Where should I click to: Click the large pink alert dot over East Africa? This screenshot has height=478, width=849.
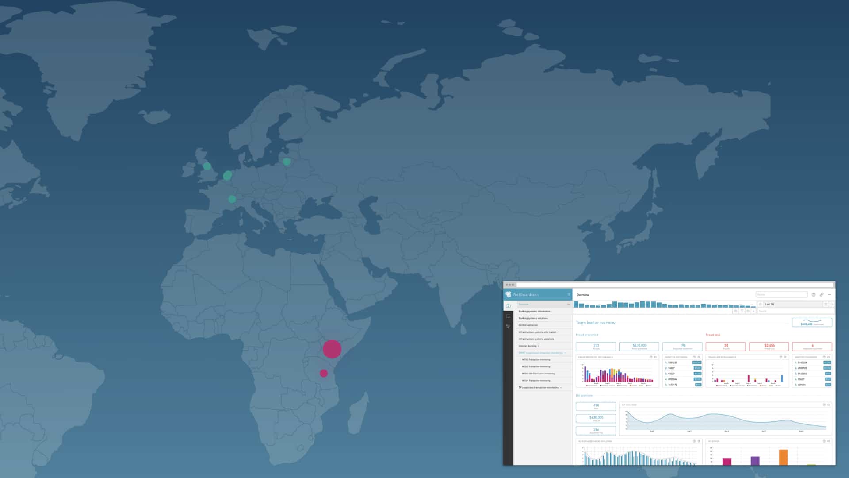332,349
